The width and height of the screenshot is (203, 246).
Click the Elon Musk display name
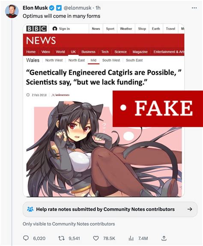pyautogui.click(x=35, y=8)
